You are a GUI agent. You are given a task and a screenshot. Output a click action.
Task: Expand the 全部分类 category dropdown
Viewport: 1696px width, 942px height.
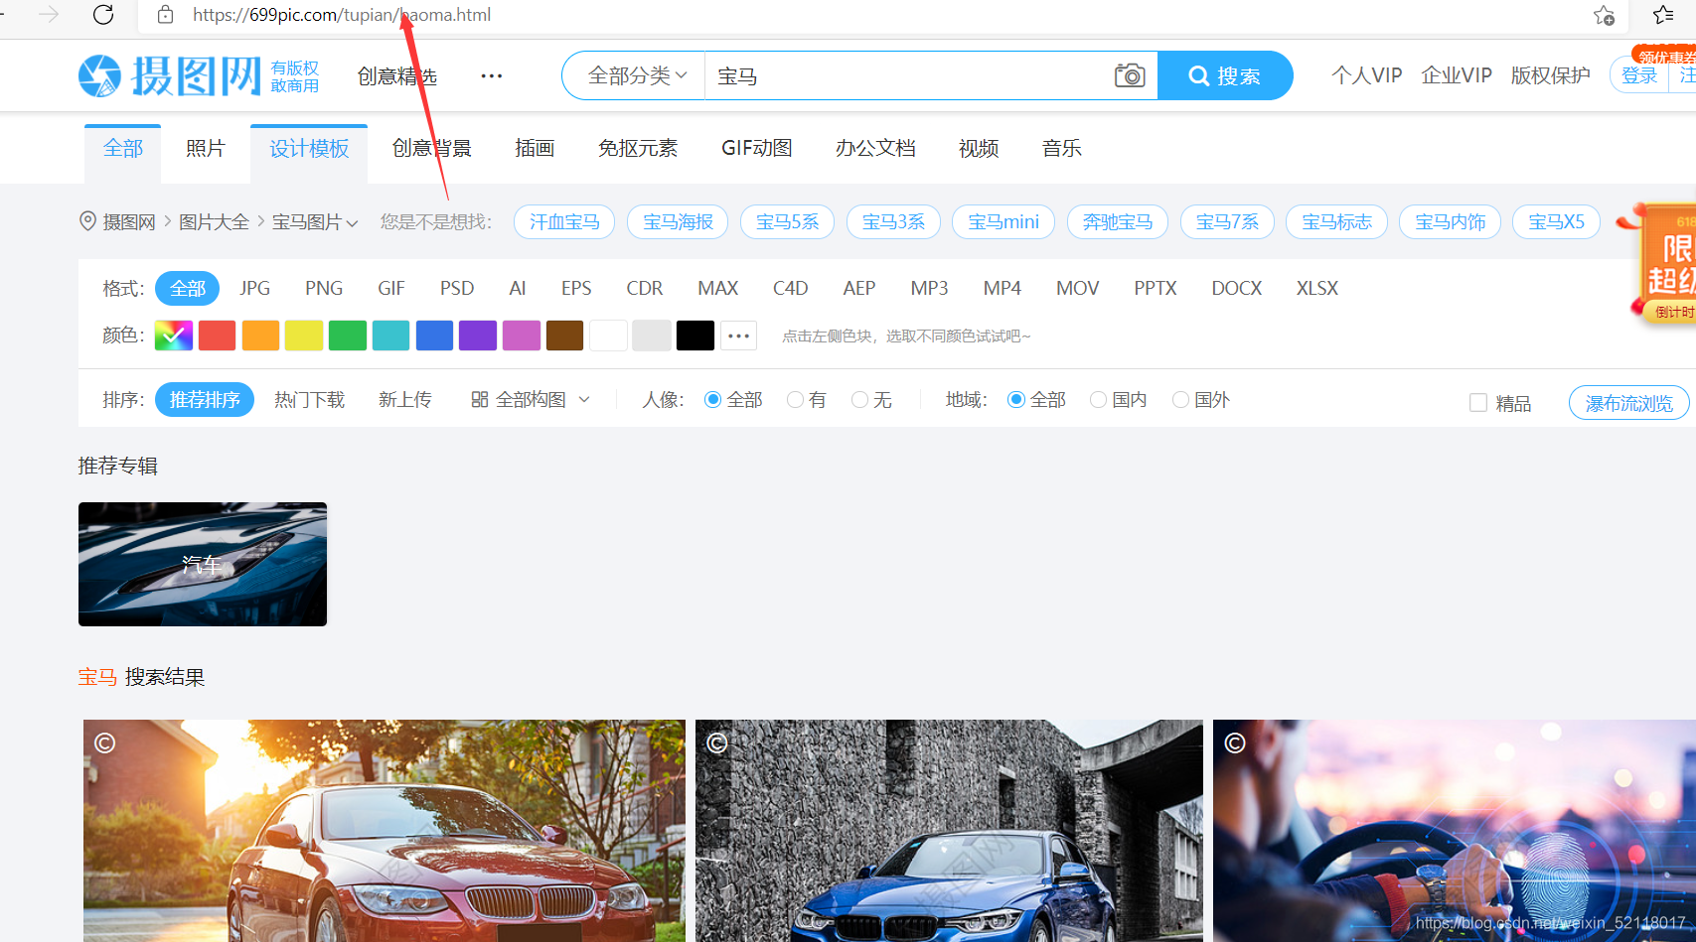637,75
